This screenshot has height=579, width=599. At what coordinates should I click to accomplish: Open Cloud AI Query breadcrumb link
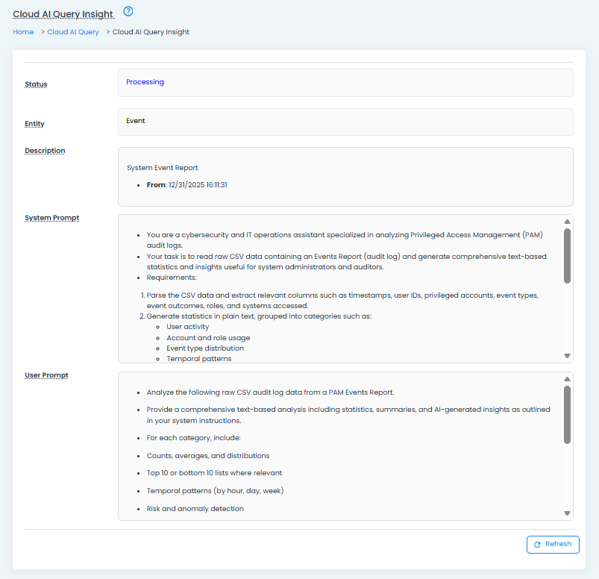(x=73, y=32)
